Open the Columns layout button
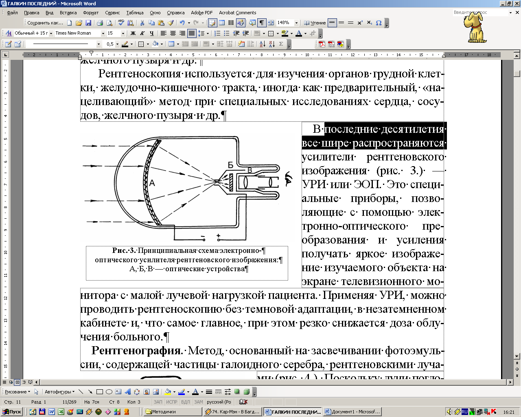The image size is (521, 417). [231, 23]
